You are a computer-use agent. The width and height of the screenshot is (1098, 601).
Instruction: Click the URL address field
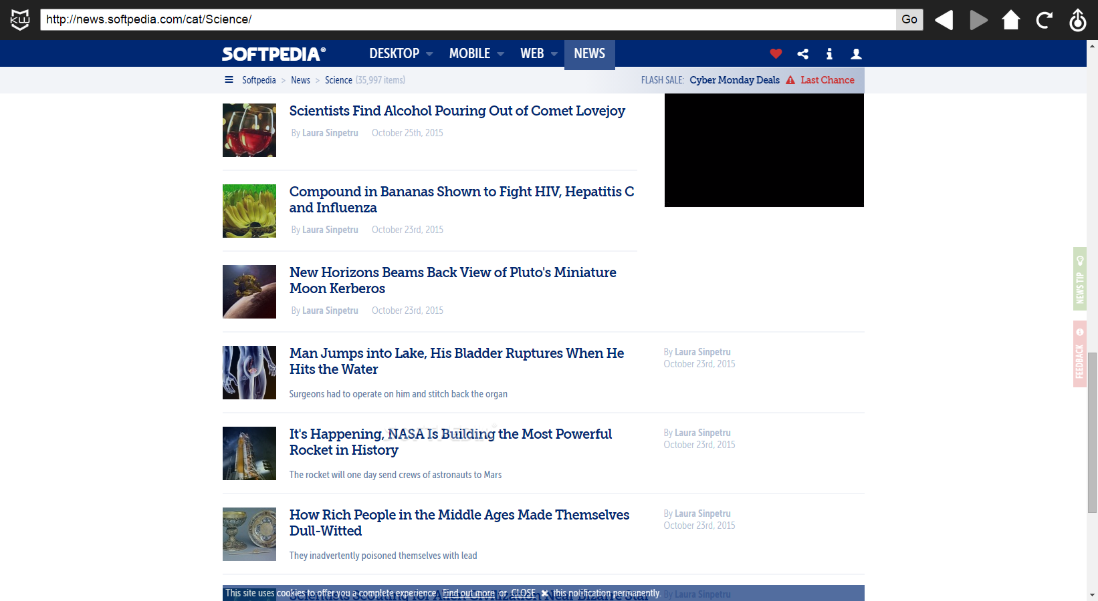468,19
